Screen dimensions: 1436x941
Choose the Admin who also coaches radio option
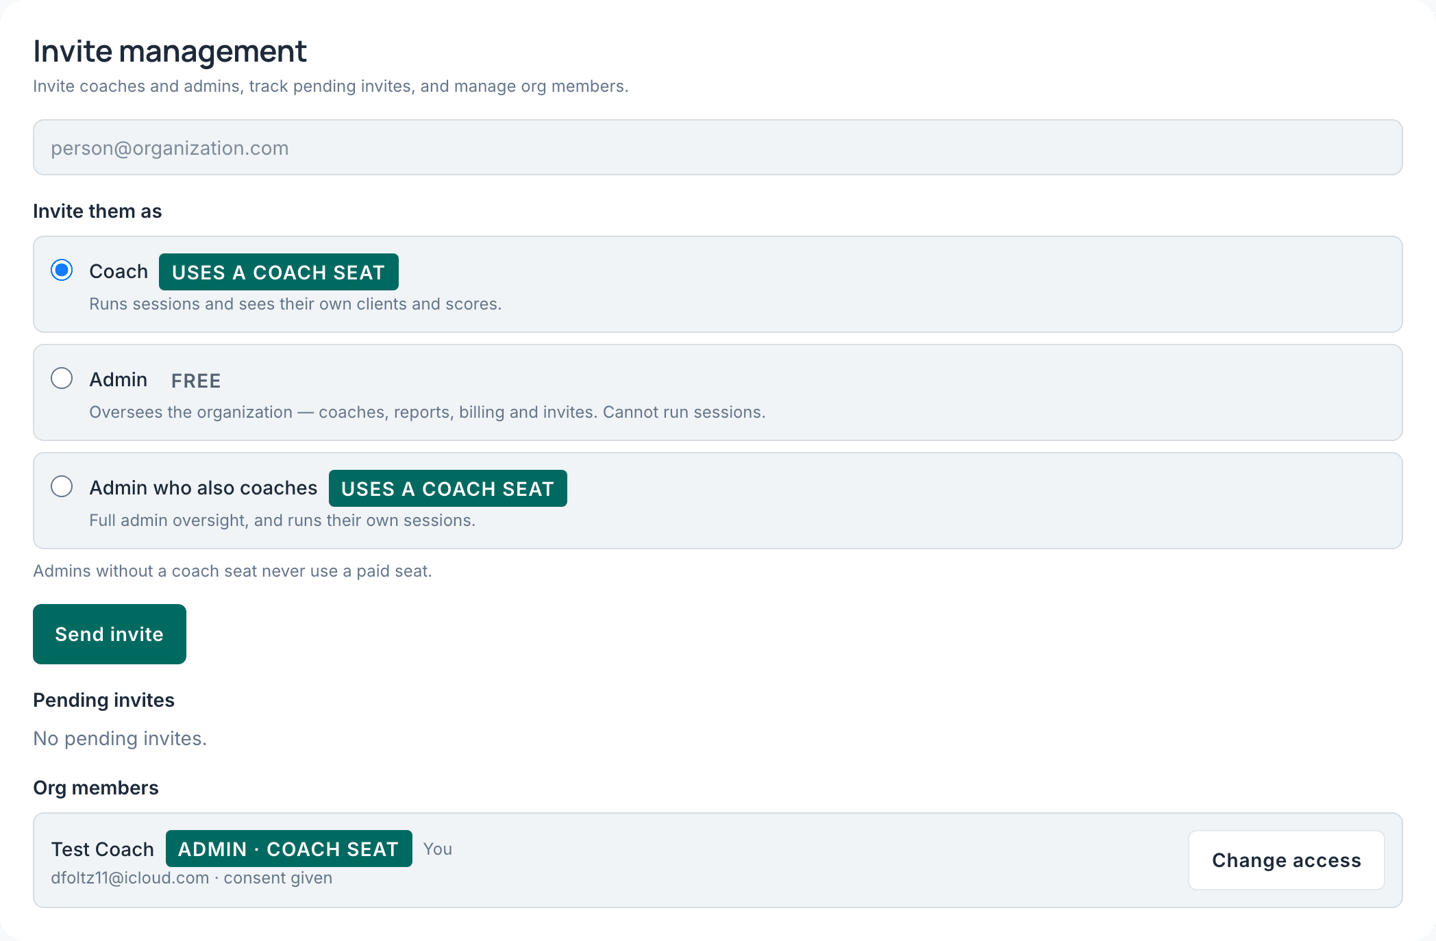click(62, 486)
